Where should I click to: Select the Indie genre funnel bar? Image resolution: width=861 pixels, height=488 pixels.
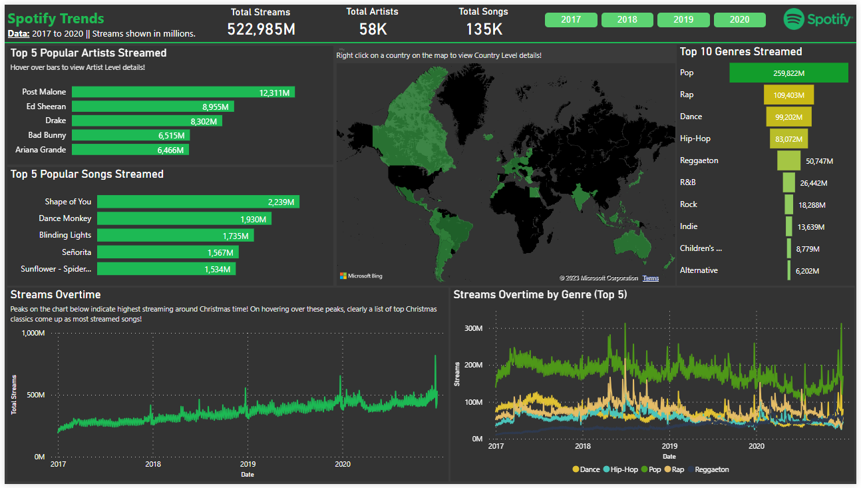click(788, 226)
